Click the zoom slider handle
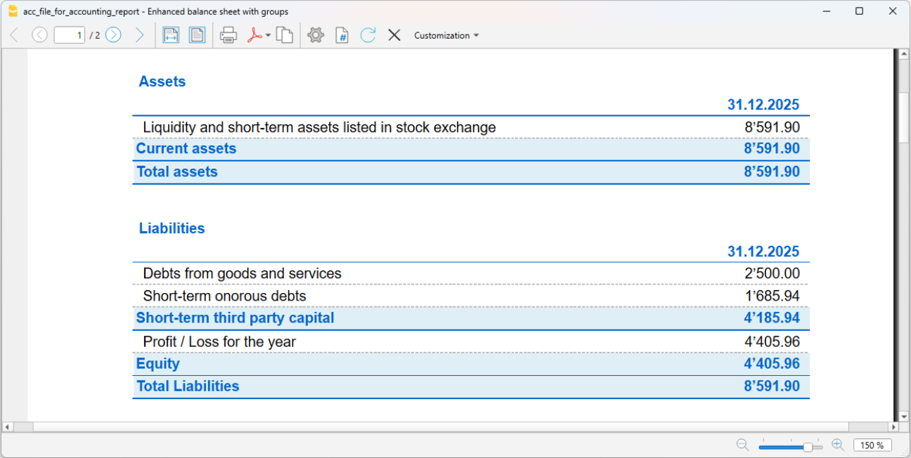This screenshot has height=458, width=911. coord(808,447)
